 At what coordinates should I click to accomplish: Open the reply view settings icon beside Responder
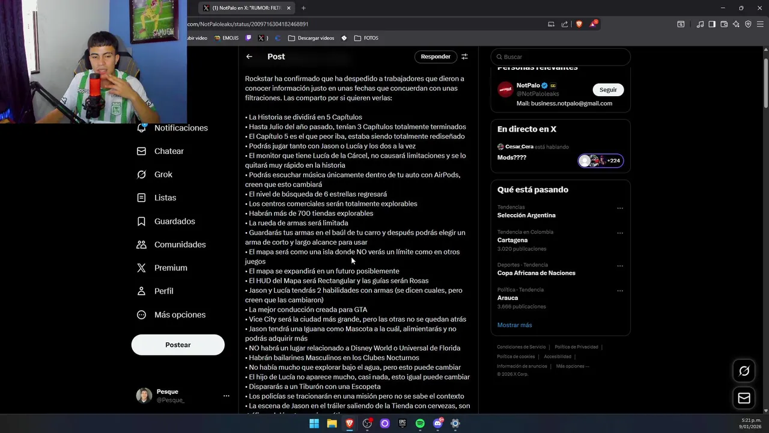(x=464, y=57)
